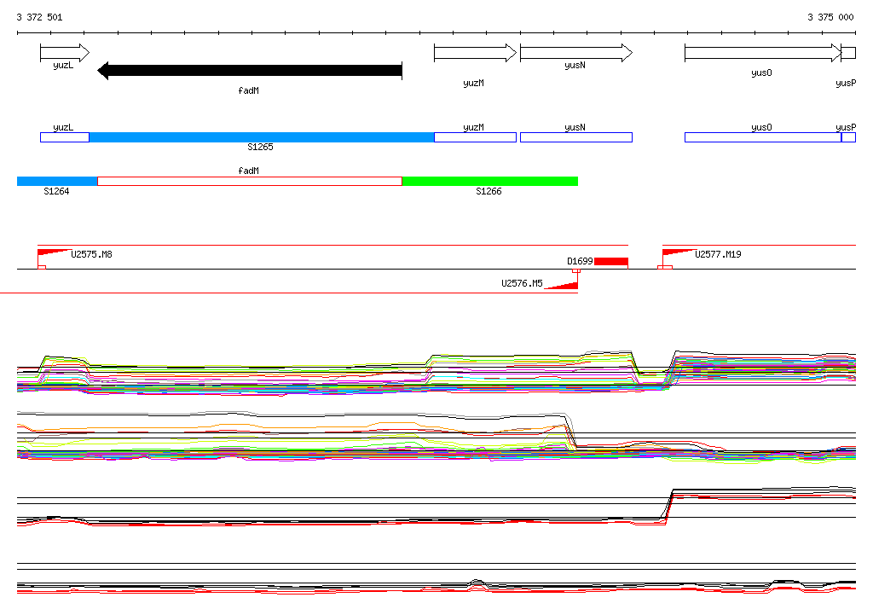Click the yusO label under gene arrow
The image size is (873, 609).
(761, 73)
